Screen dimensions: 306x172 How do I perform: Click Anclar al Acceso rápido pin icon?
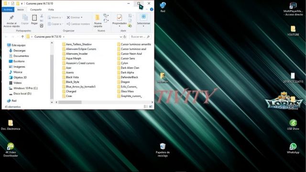point(11,18)
